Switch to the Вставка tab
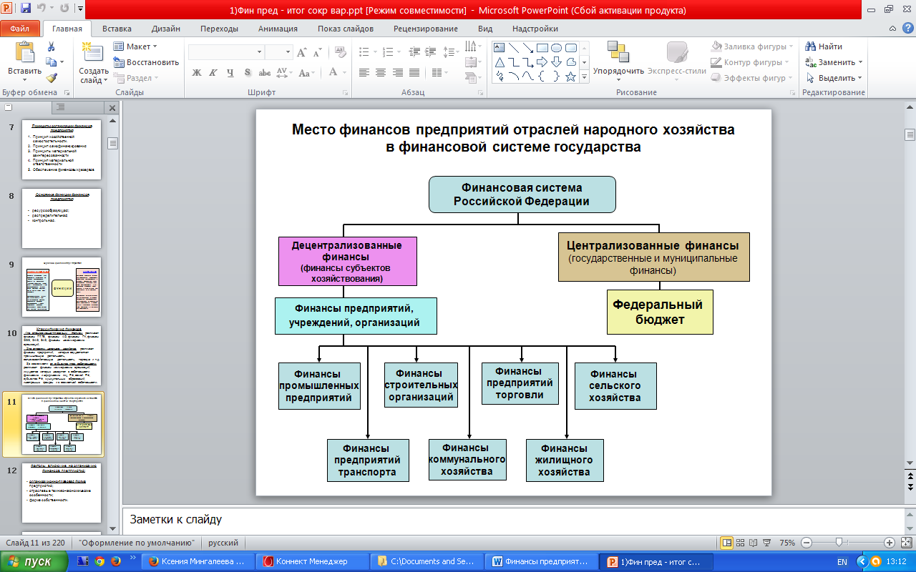Screen dimensions: 916x572 coord(117,29)
